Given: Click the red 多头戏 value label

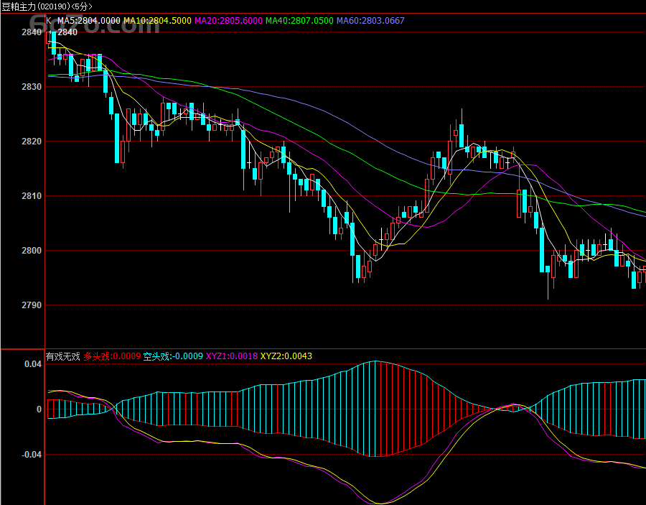Looking at the screenshot, I should pos(111,356).
